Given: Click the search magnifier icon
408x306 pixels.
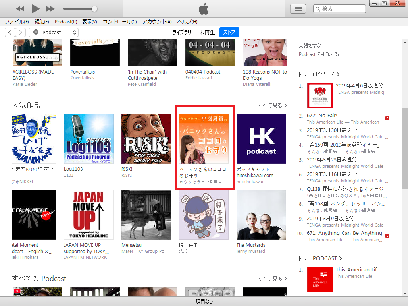Looking at the screenshot, I should (318, 9).
